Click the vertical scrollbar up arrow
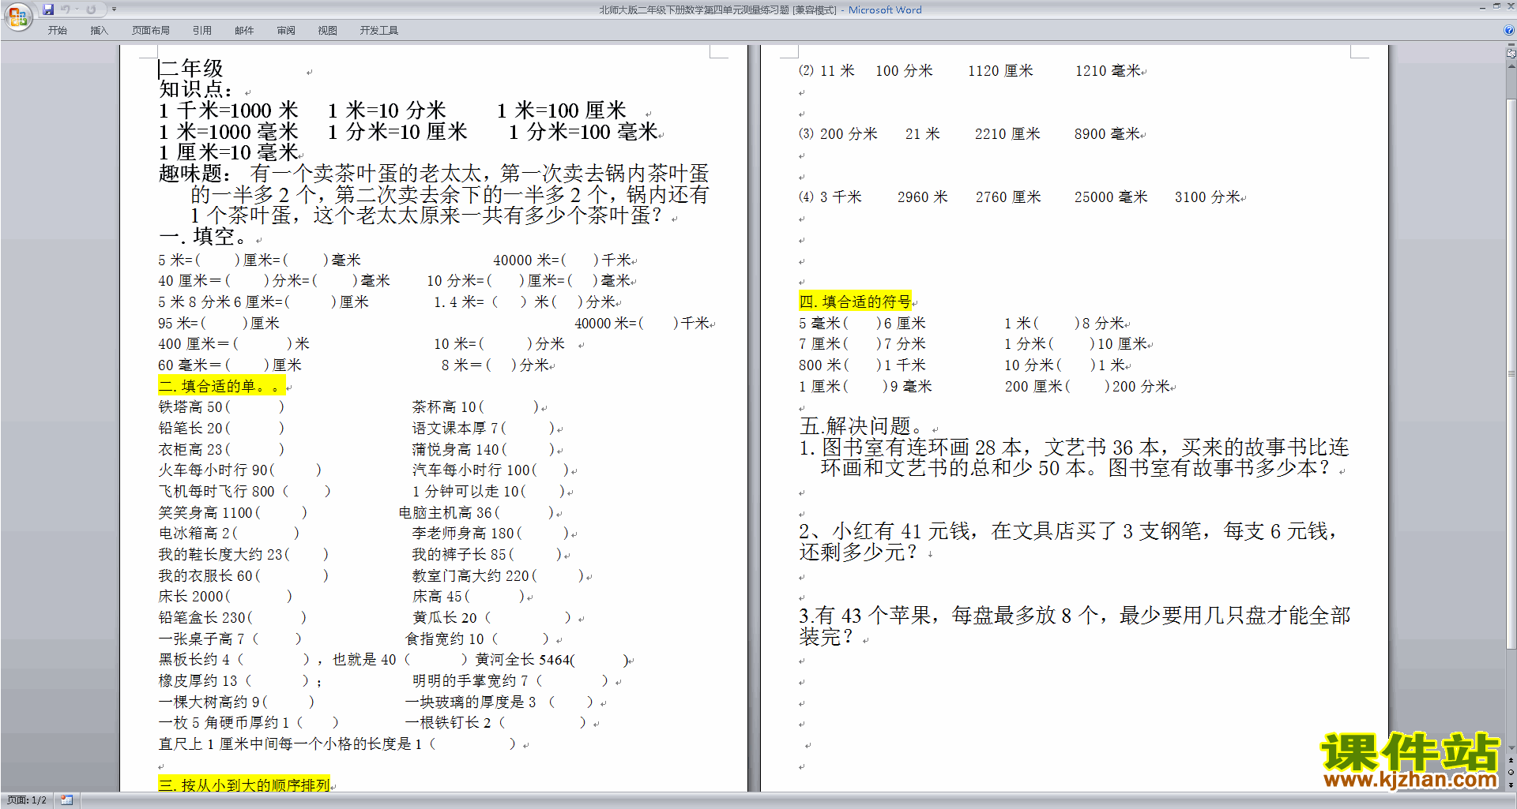 (1511, 66)
